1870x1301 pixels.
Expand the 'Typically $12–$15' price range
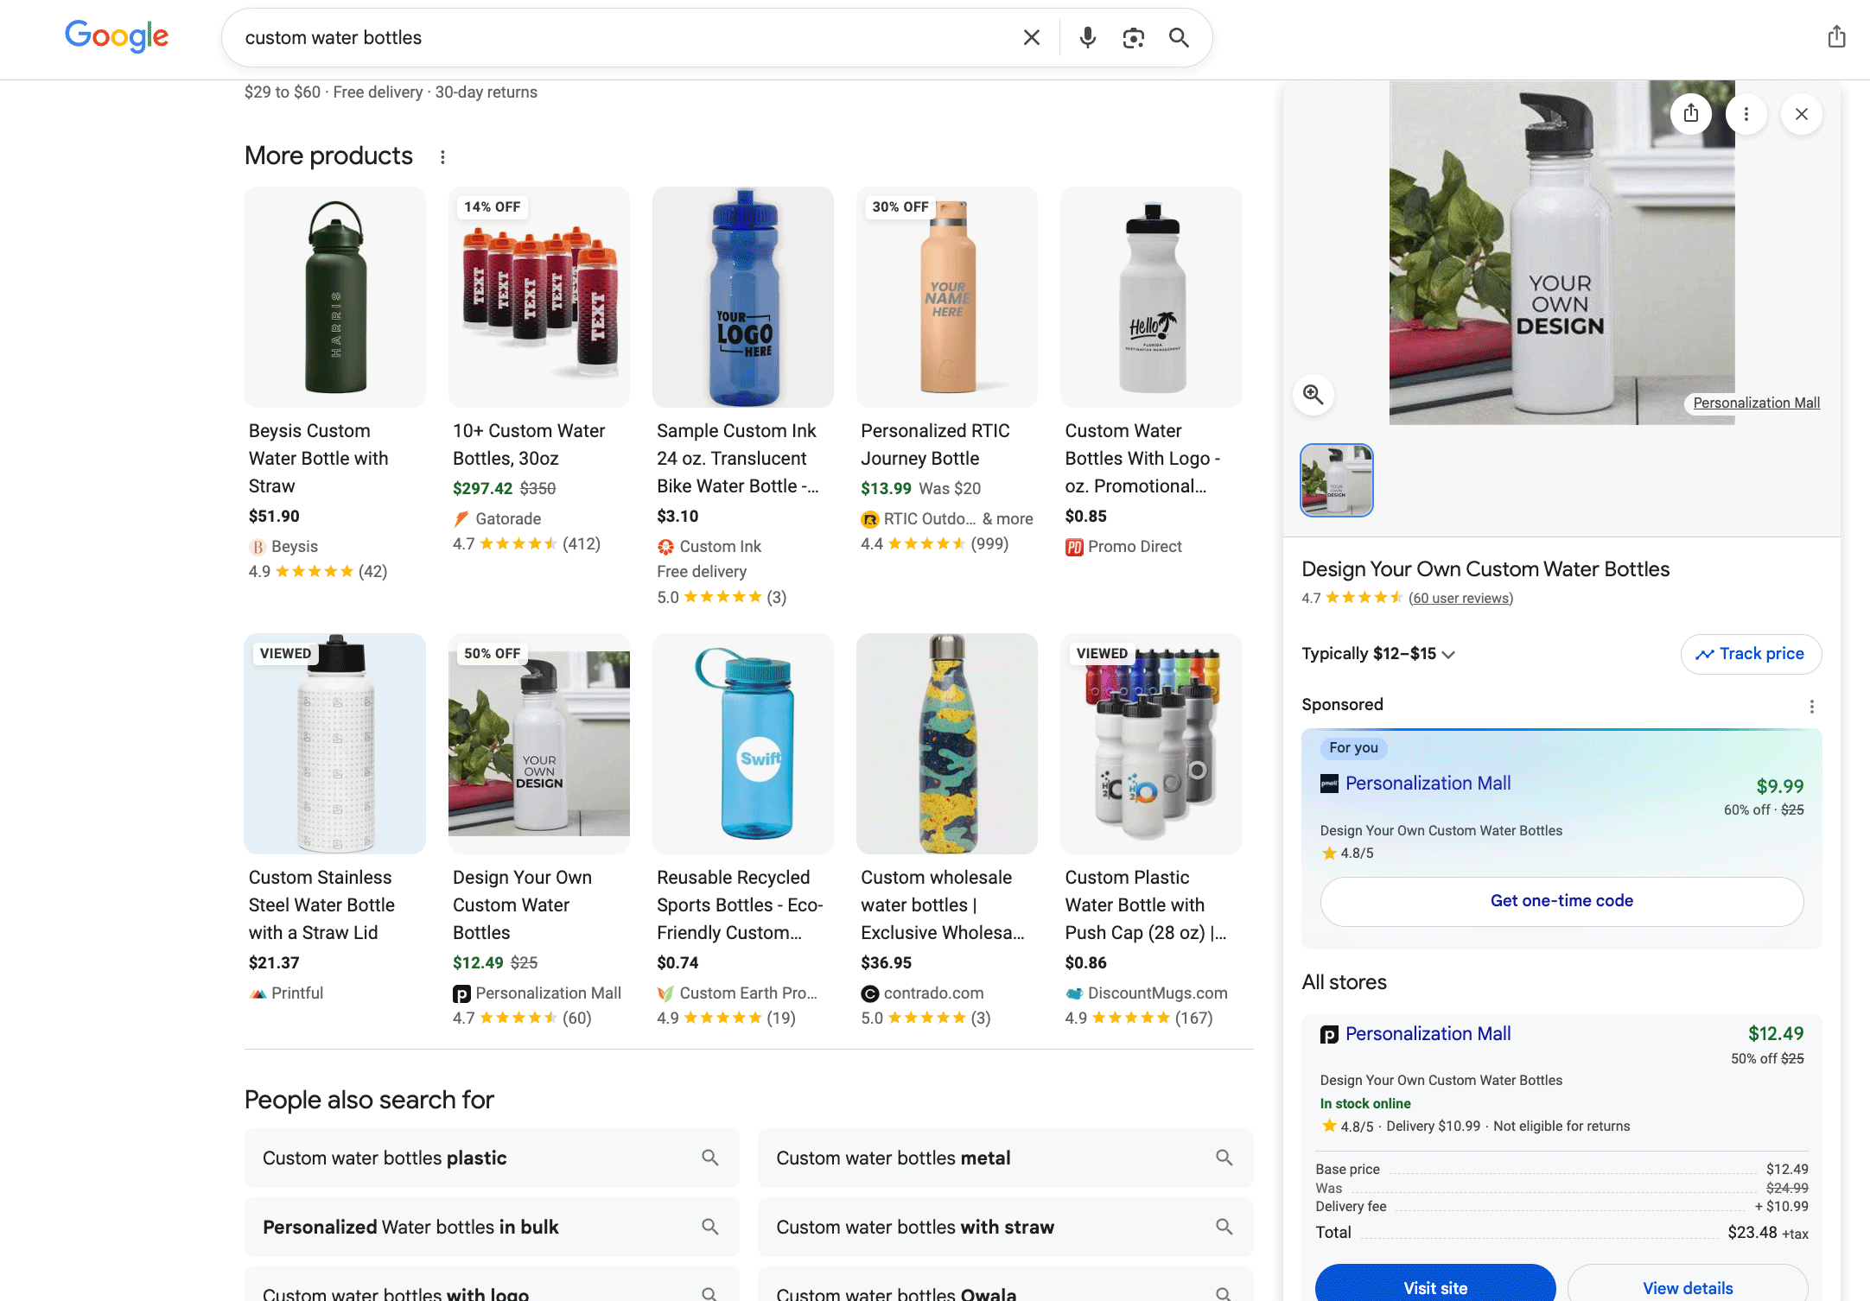coord(1378,654)
